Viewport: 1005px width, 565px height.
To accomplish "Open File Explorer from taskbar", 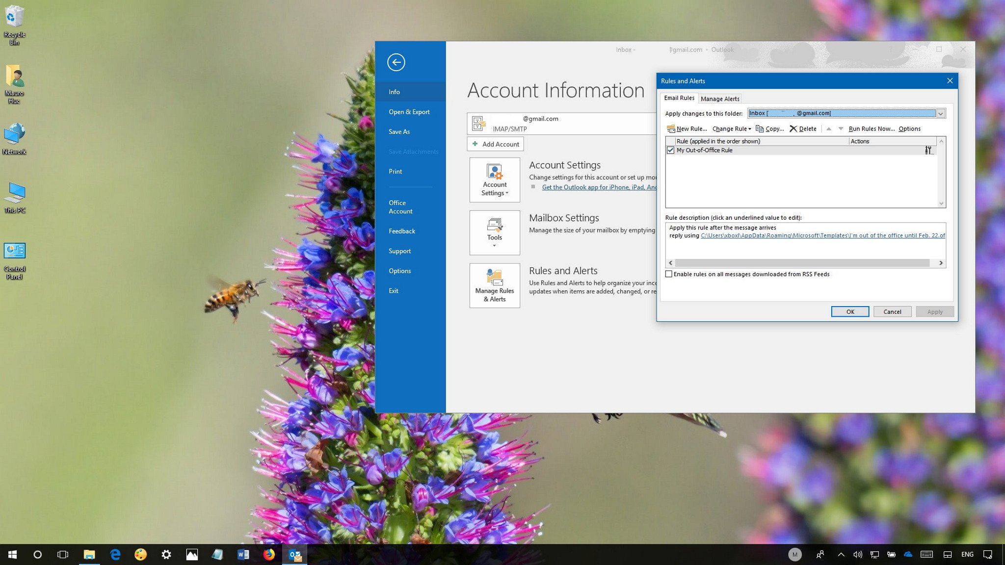I will tap(89, 554).
